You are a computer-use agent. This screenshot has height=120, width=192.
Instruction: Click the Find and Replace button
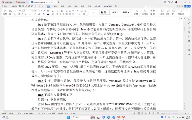coord(145,12)
